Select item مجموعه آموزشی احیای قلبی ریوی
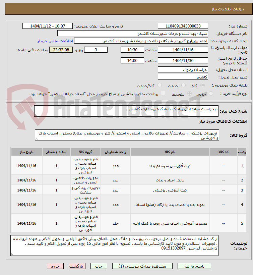 tap(170, 223)
